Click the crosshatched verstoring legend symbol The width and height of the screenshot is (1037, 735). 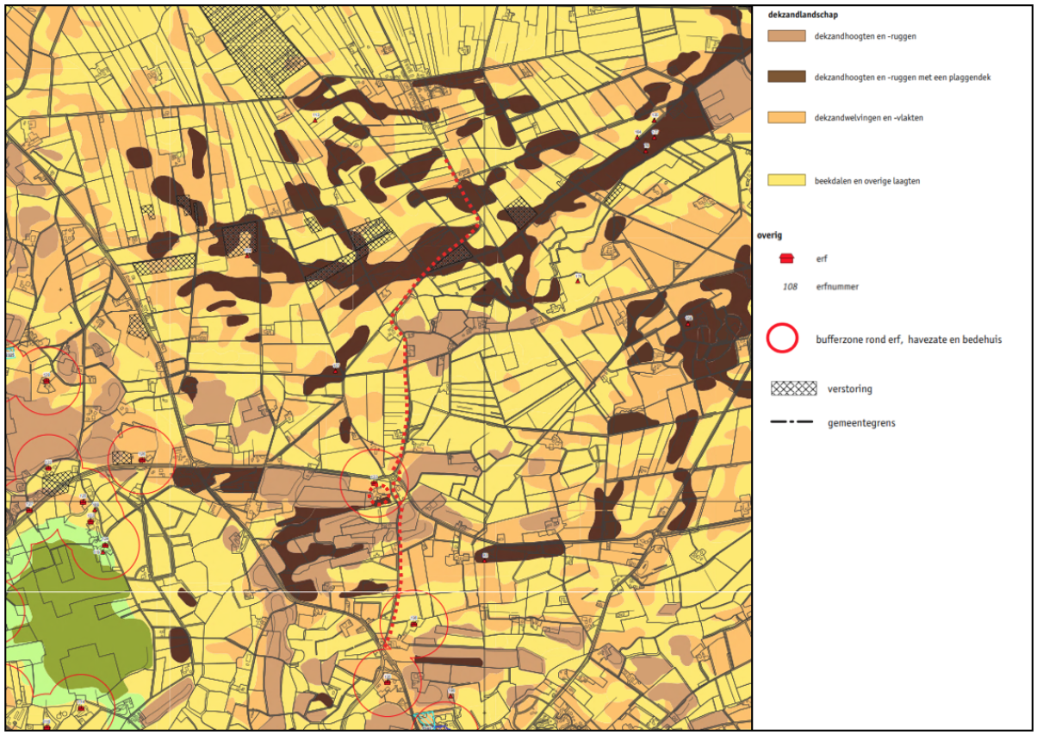click(793, 388)
